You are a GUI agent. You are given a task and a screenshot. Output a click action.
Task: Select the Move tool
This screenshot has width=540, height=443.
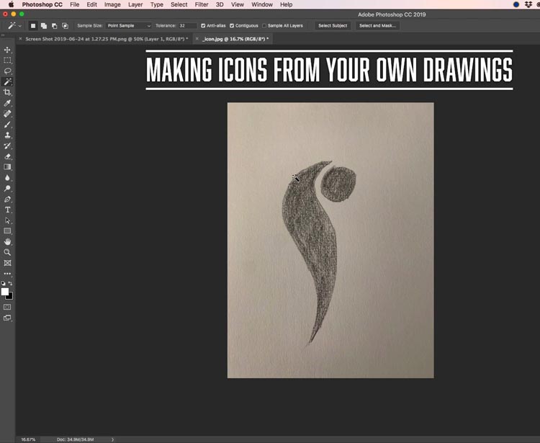pyautogui.click(x=7, y=50)
